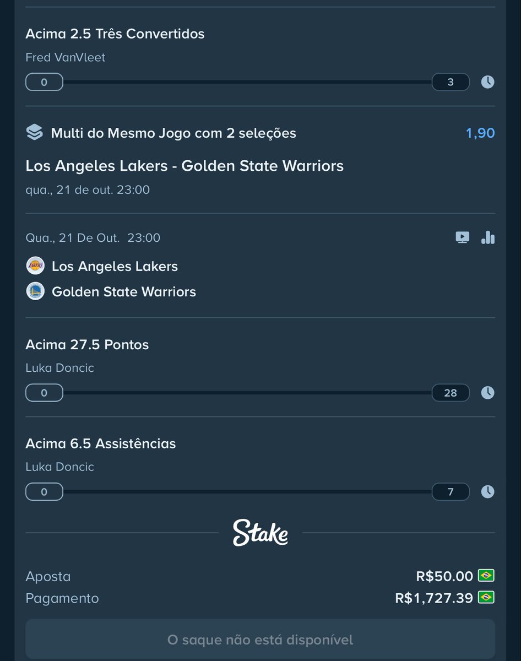Screen dimensions: 521x661
Task: Open the live stream TV icon
Action: (x=462, y=237)
